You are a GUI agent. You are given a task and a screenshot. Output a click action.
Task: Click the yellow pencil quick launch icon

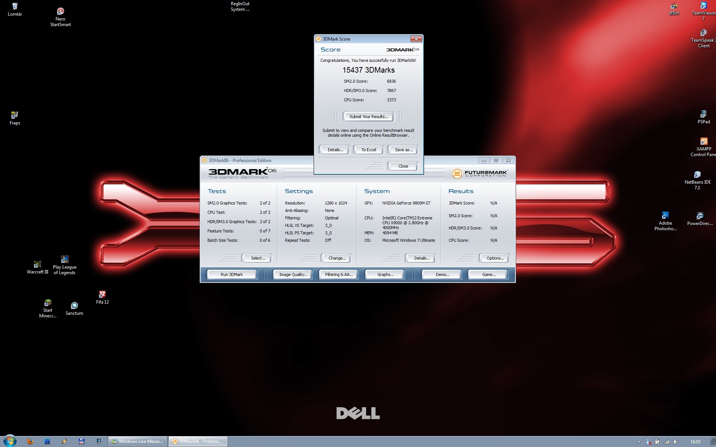[x=65, y=441]
